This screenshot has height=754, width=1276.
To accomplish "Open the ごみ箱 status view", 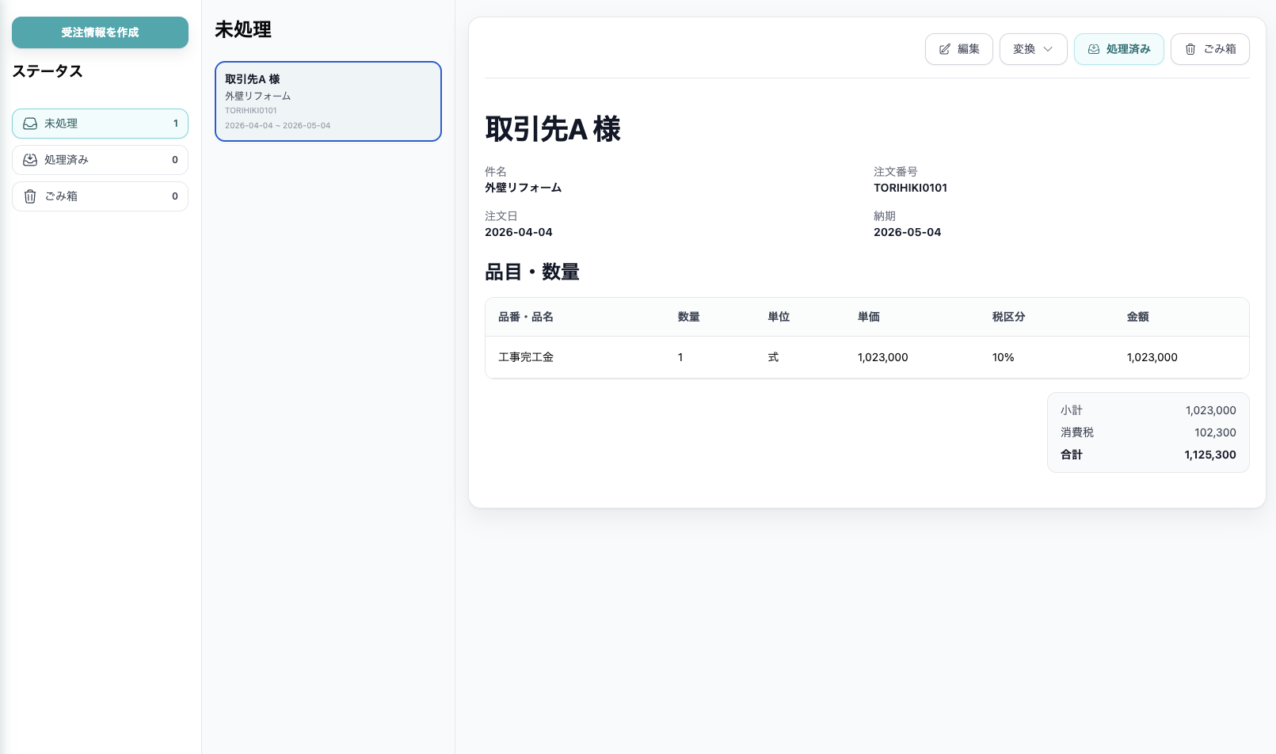I will (x=100, y=196).
